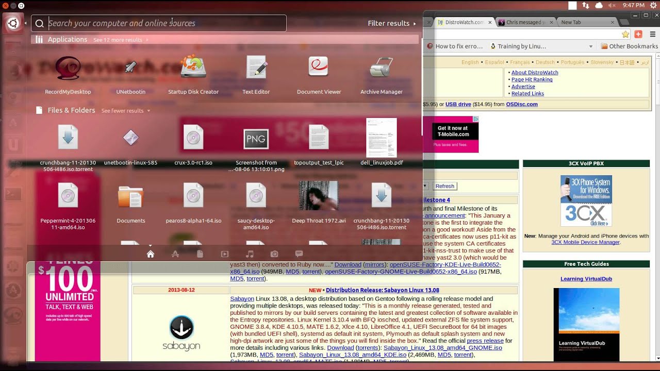Open How to fix erro... bookmark

point(455,46)
